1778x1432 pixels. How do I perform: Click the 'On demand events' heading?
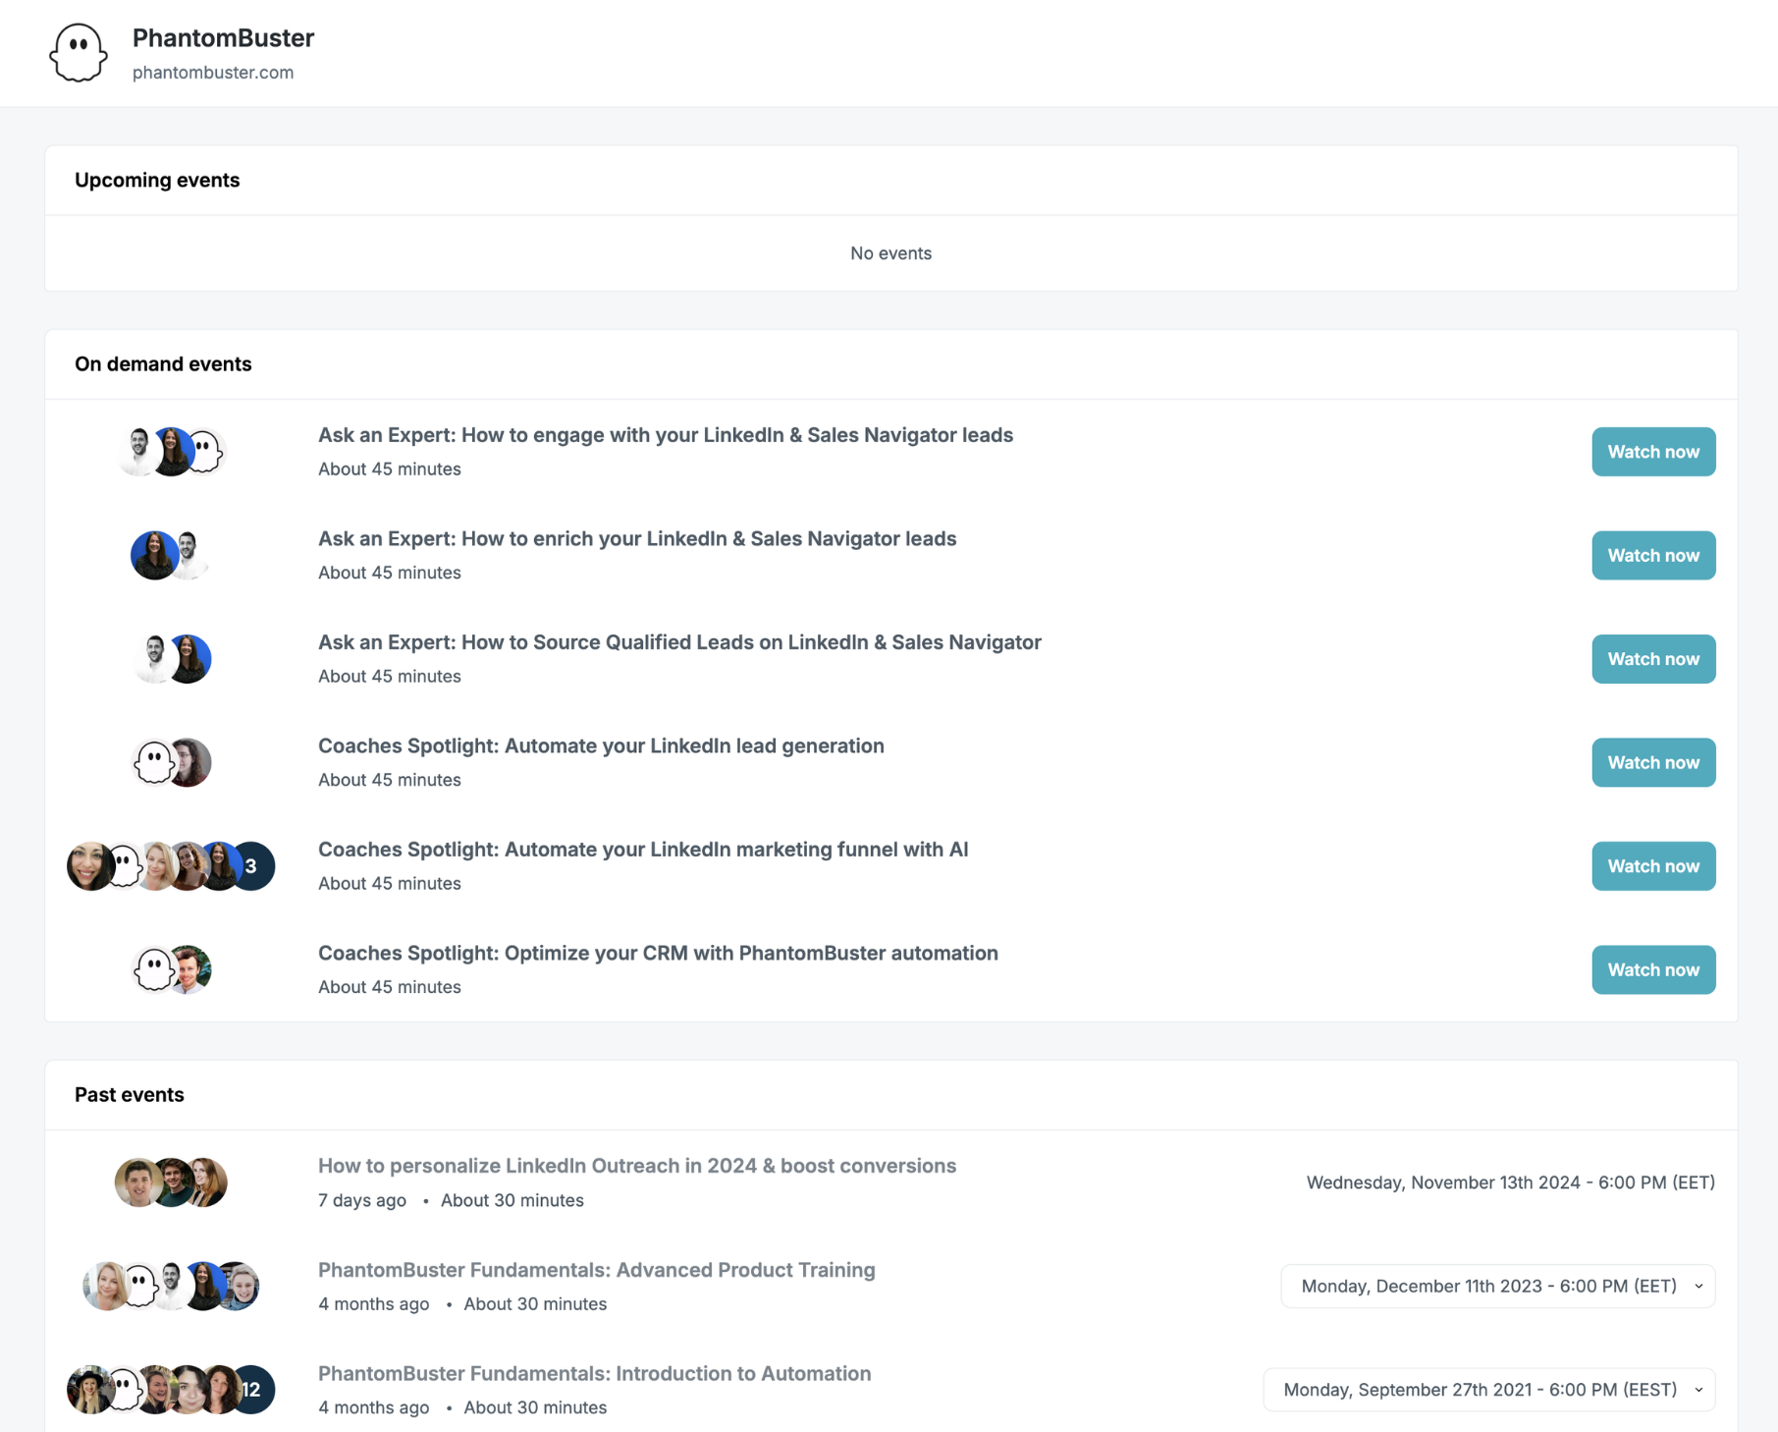click(163, 364)
